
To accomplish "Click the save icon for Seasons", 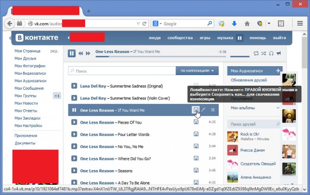I will [196, 170].
